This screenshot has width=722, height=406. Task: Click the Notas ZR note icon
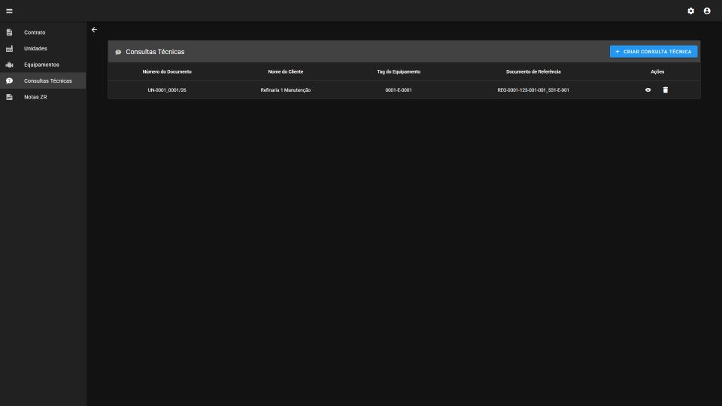pyautogui.click(x=9, y=97)
